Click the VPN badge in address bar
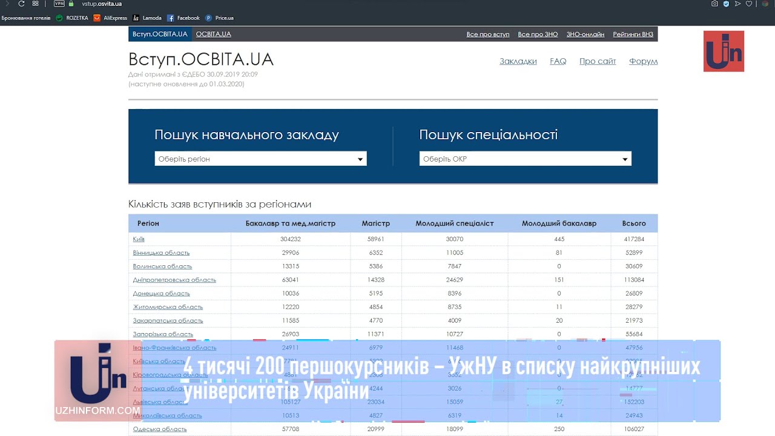Screen dimensions: 775x436 point(59,4)
